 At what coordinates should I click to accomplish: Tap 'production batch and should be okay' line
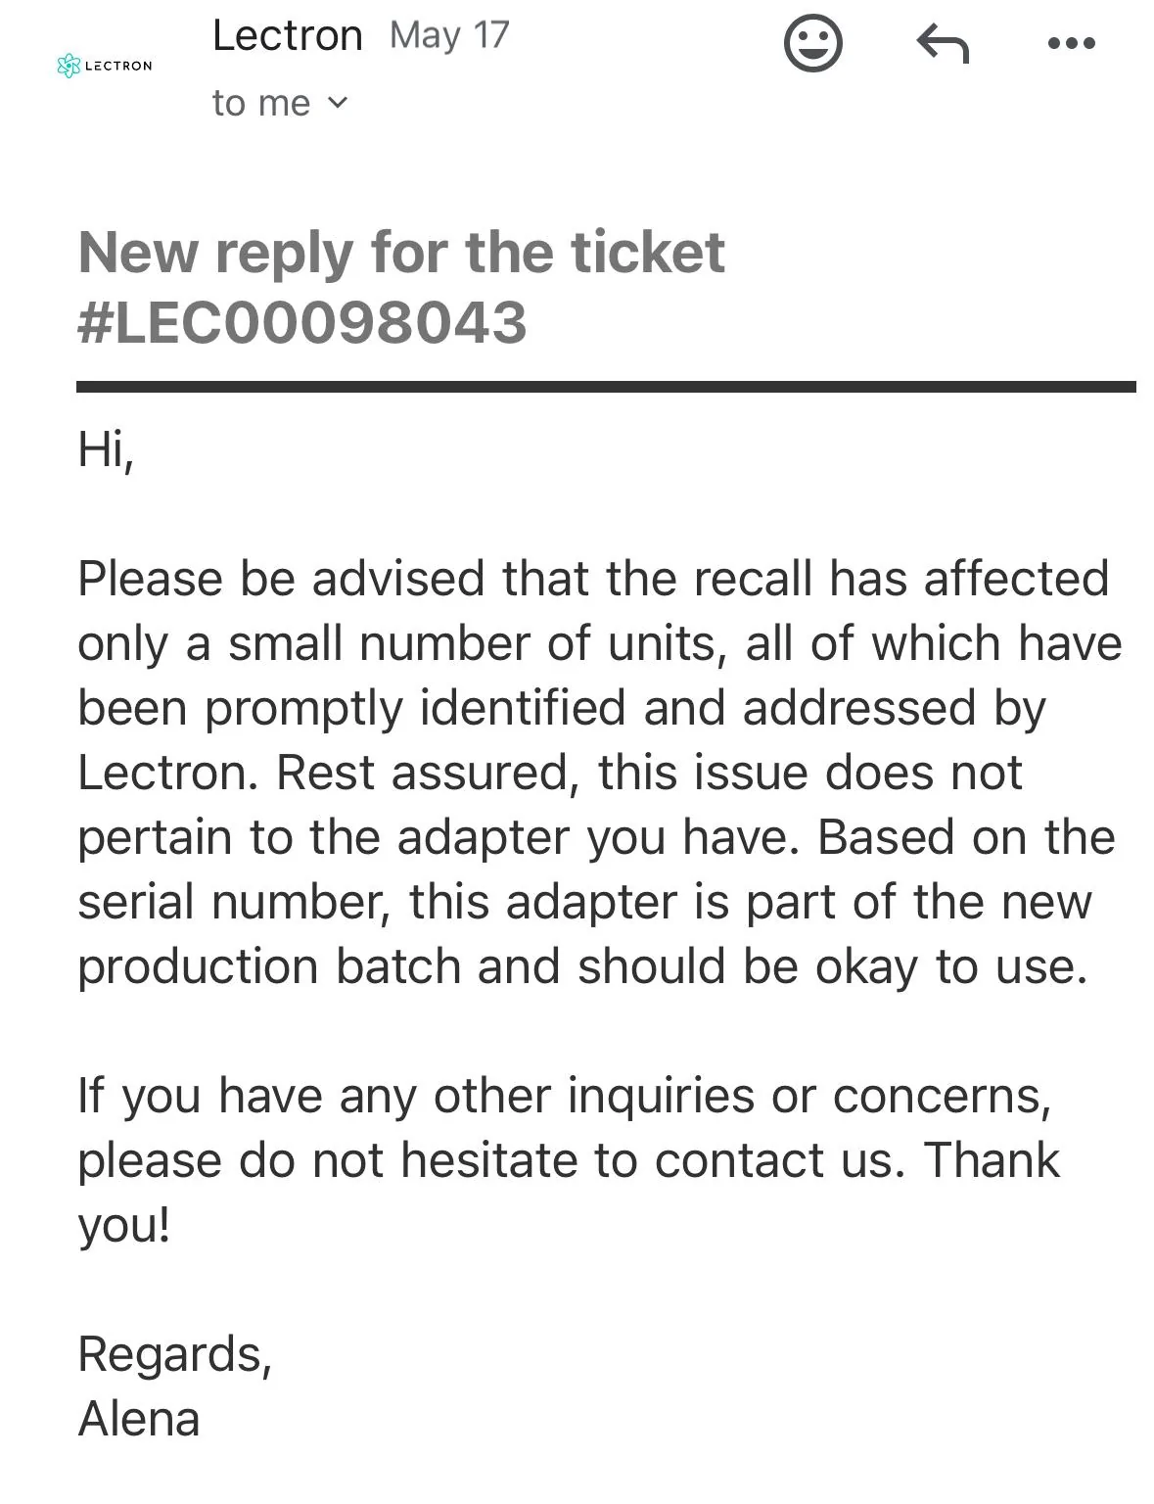[497, 966]
